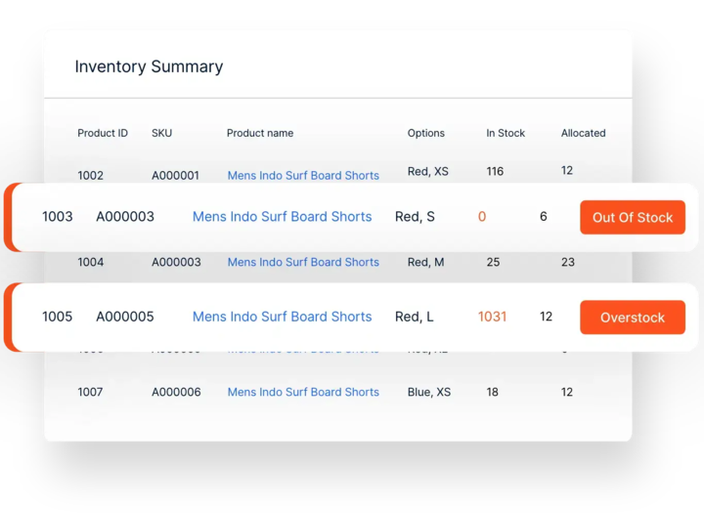Select SKU A000005 in the highlighted row
The width and height of the screenshot is (704, 513).
click(x=124, y=317)
